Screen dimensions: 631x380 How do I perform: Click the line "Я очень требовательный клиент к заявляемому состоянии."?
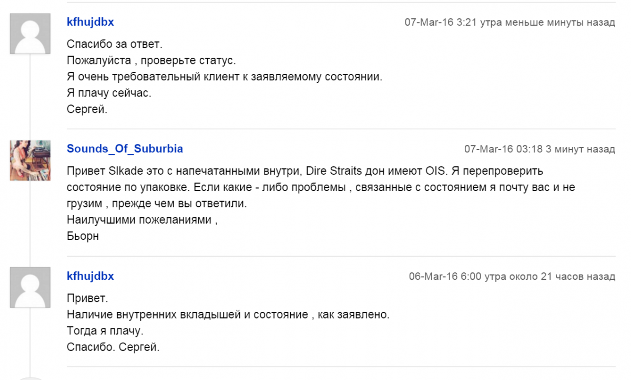224,77
